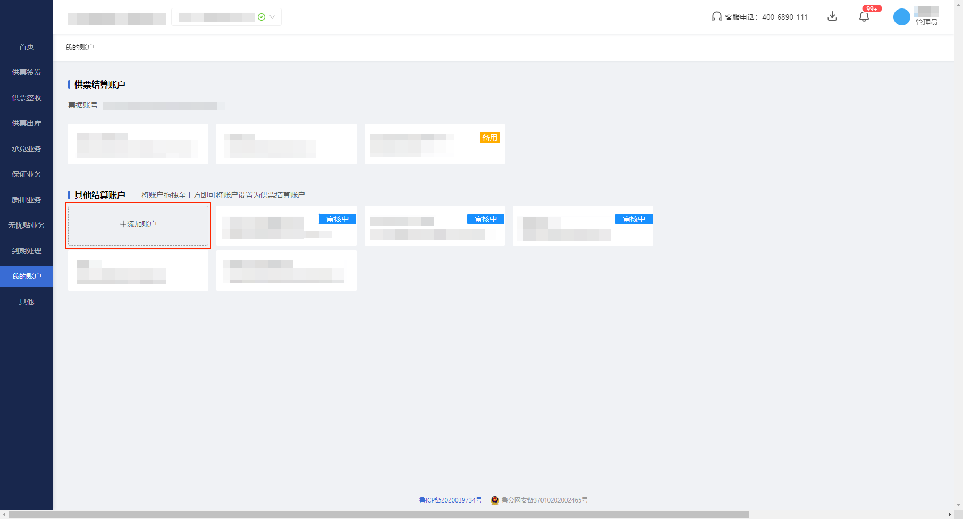Select 供票签收 in the sidebar

click(x=27, y=98)
